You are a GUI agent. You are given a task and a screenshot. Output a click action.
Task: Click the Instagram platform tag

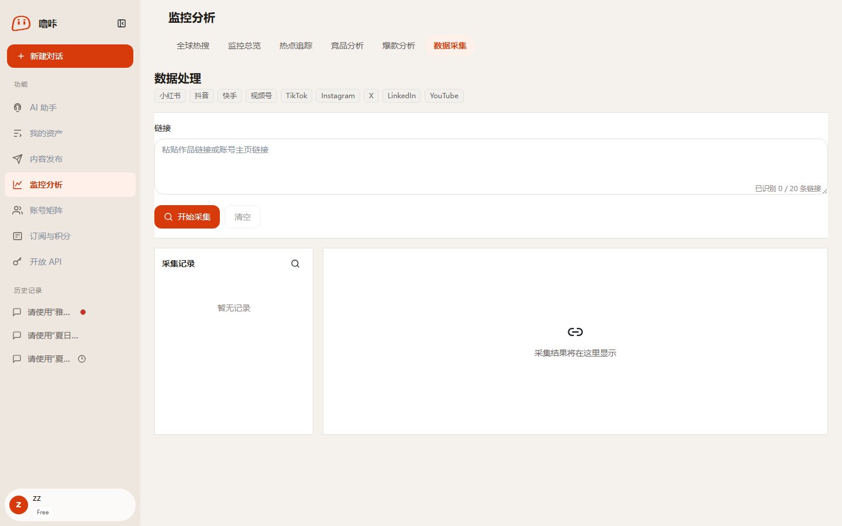click(338, 96)
